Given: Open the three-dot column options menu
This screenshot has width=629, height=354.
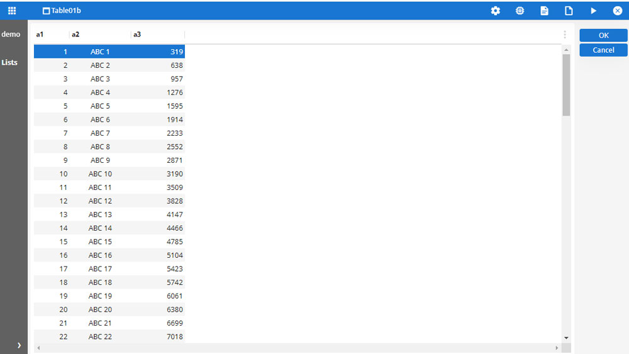Looking at the screenshot, I should (x=565, y=35).
